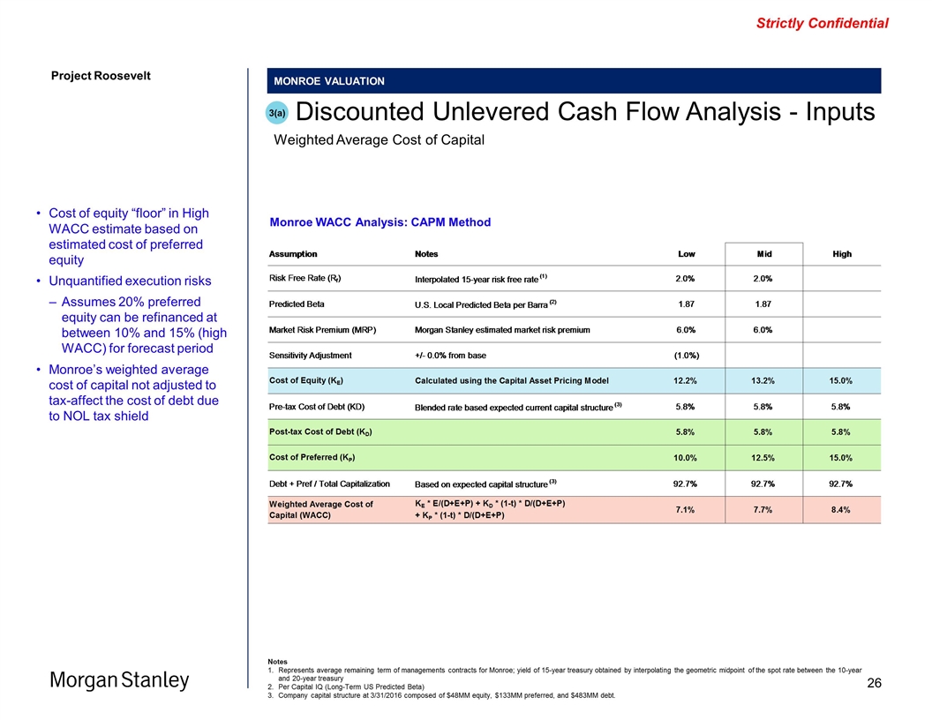Select the Weighted Average Cost of Capital subtitle
The height and width of the screenshot is (720, 932).
(379, 139)
